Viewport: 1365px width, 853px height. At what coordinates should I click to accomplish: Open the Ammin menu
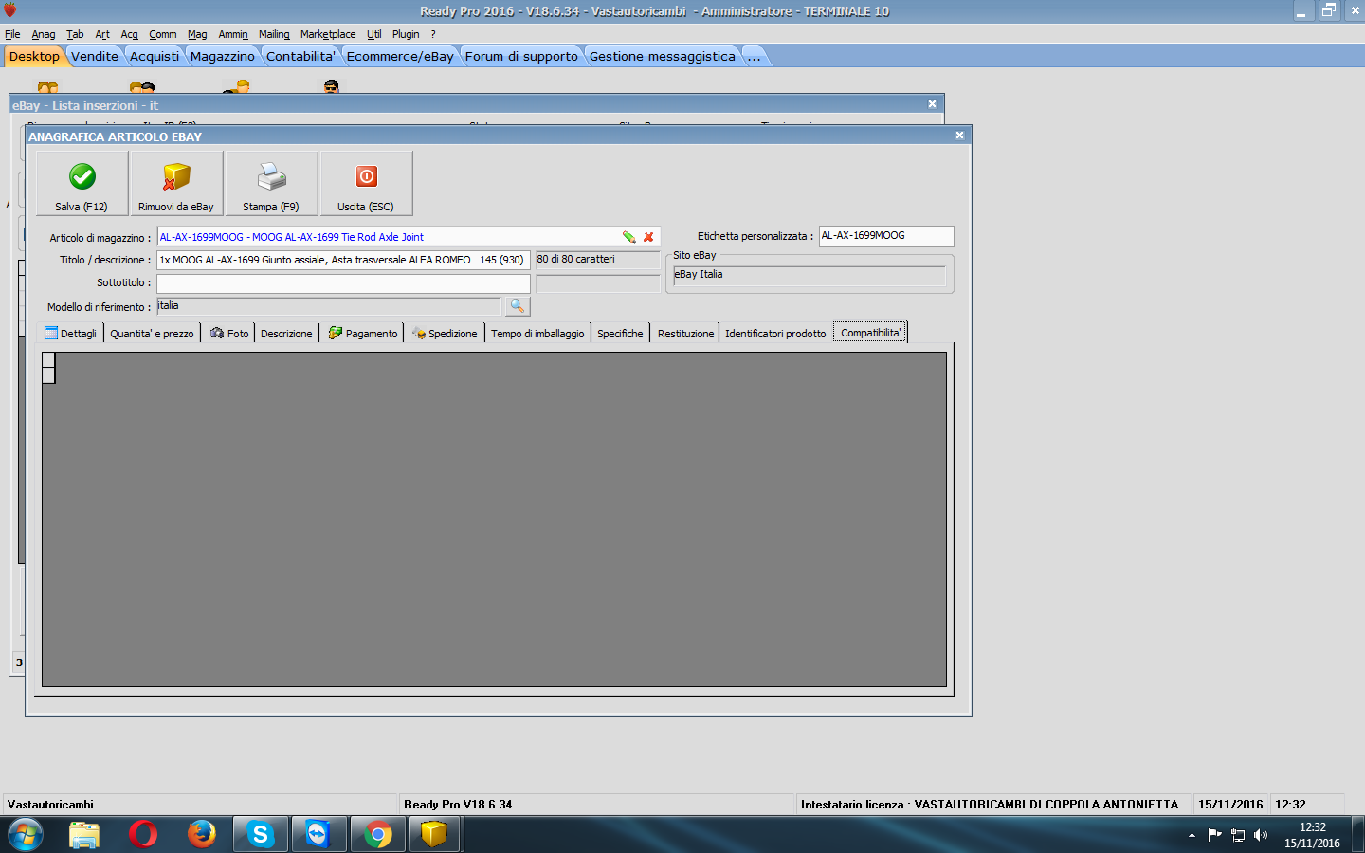(233, 34)
